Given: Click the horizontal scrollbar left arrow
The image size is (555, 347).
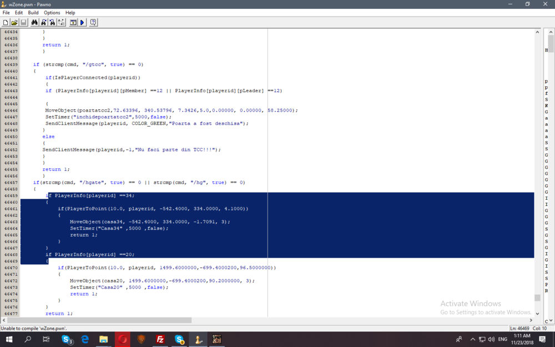Looking at the screenshot, I should [3, 320].
